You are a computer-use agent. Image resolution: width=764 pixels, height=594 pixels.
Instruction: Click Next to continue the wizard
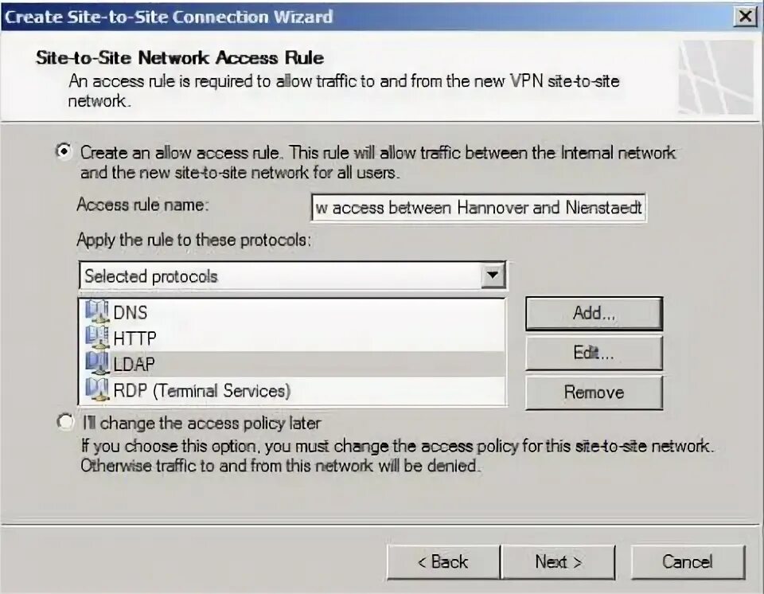pyautogui.click(x=559, y=561)
